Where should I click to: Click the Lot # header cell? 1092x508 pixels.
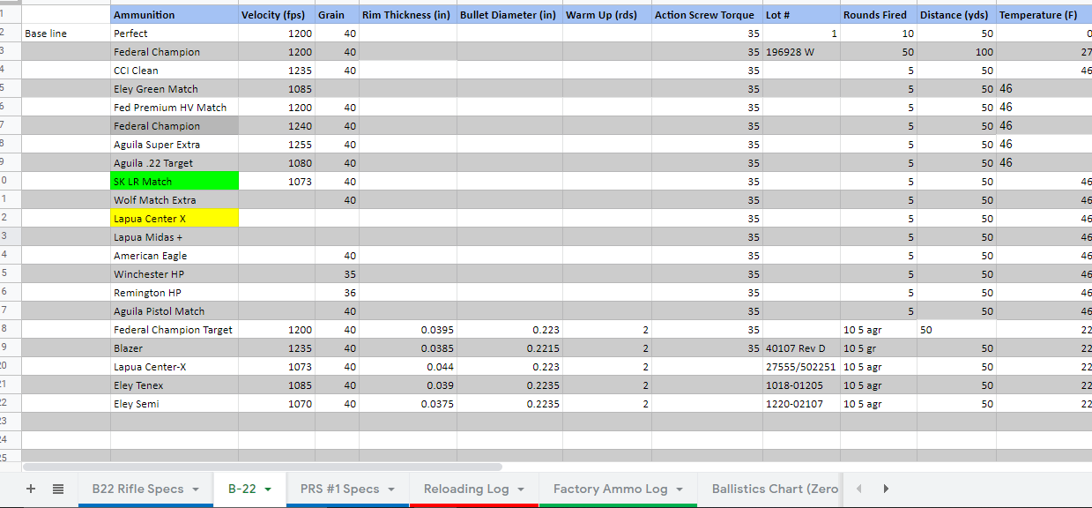click(801, 15)
